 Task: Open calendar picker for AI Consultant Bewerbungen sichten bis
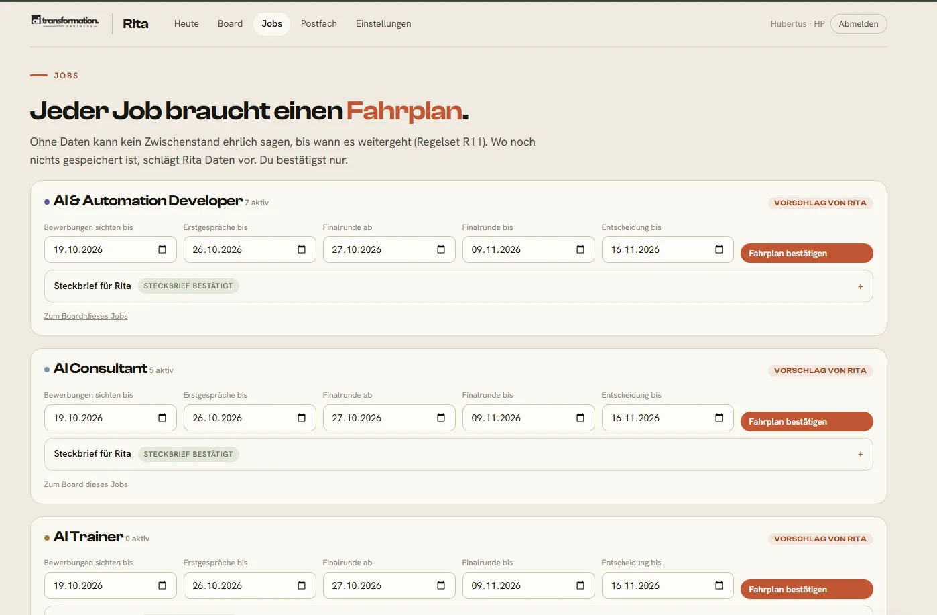coord(162,418)
